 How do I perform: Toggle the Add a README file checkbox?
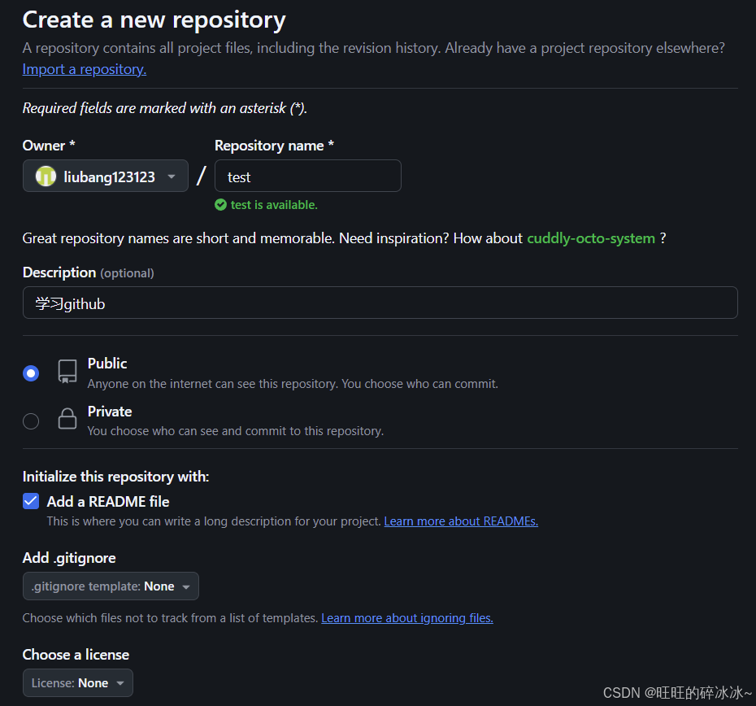coord(31,501)
